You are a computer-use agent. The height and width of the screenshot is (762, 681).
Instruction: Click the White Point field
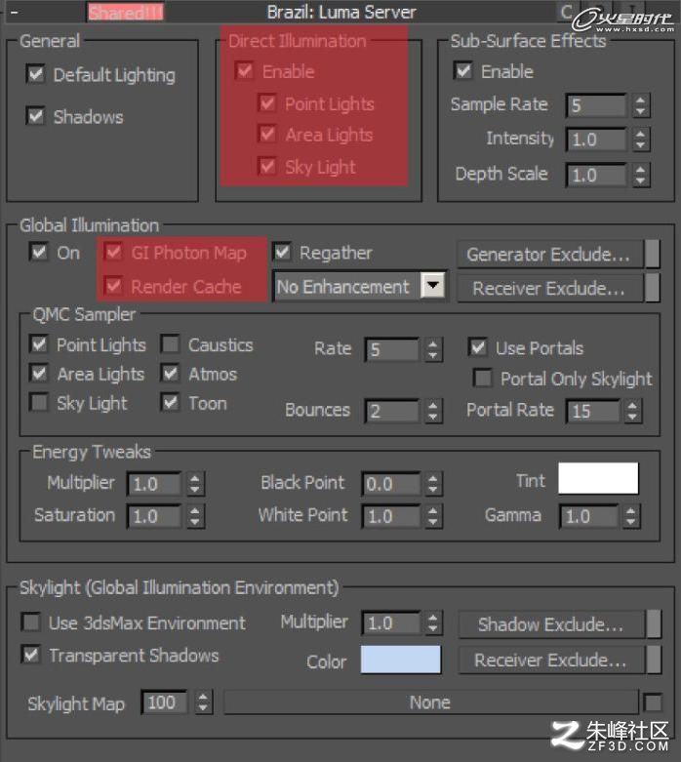[x=391, y=516]
